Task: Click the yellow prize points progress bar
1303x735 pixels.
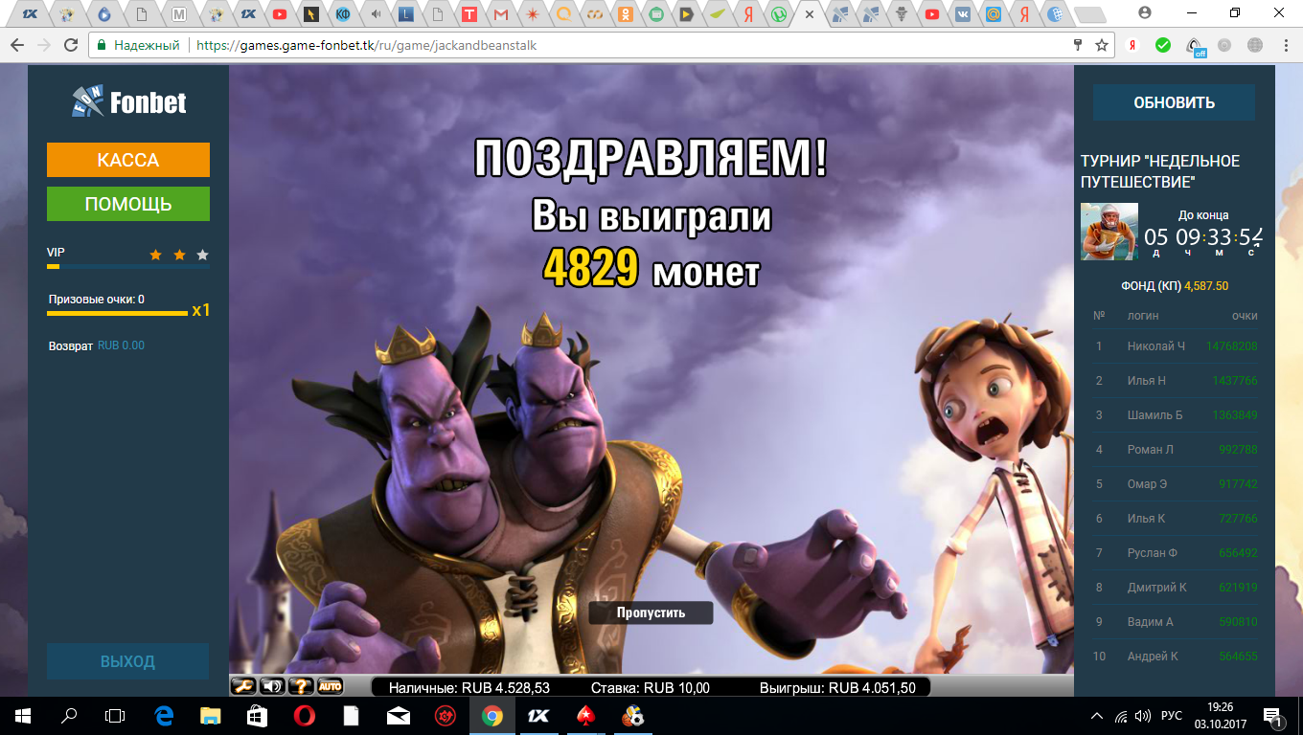Action: click(x=115, y=312)
